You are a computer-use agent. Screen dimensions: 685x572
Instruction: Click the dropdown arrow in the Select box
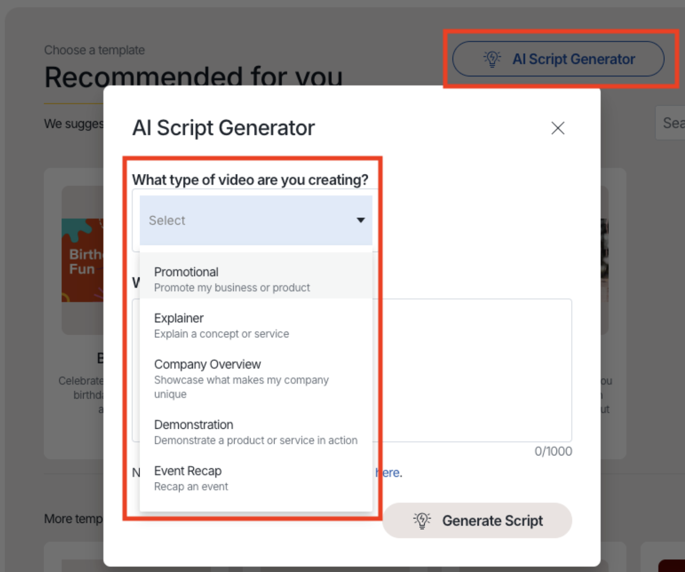pyautogui.click(x=361, y=220)
